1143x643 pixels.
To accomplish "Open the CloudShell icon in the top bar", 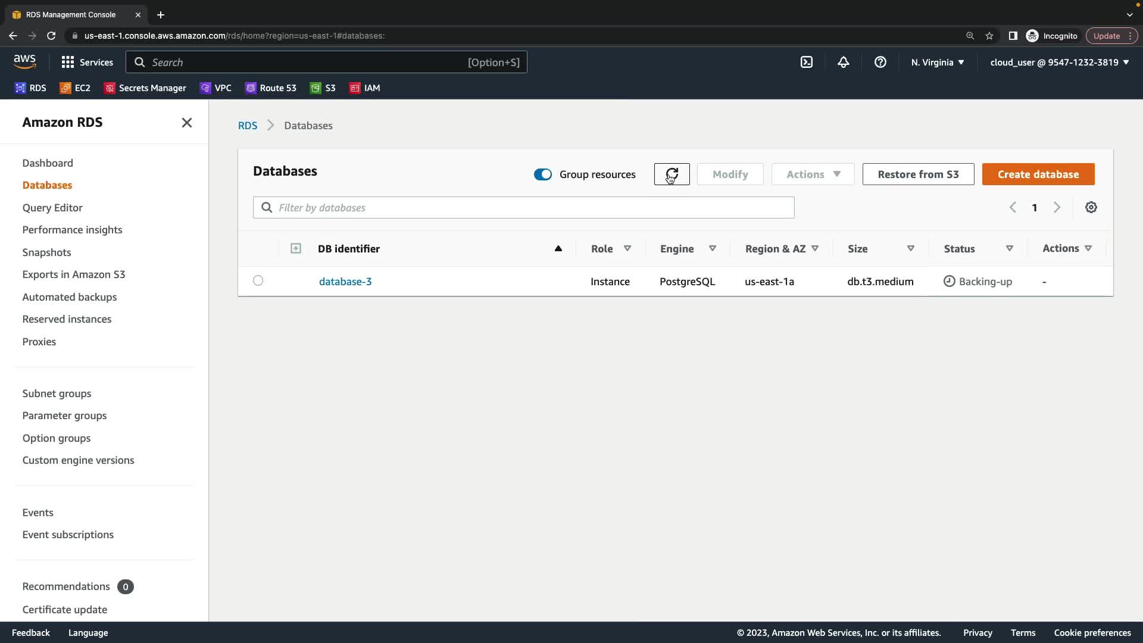I will [806, 63].
